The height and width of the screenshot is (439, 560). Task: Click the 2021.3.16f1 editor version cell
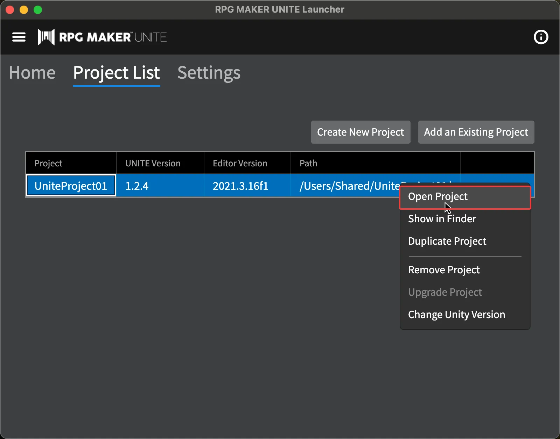(240, 186)
